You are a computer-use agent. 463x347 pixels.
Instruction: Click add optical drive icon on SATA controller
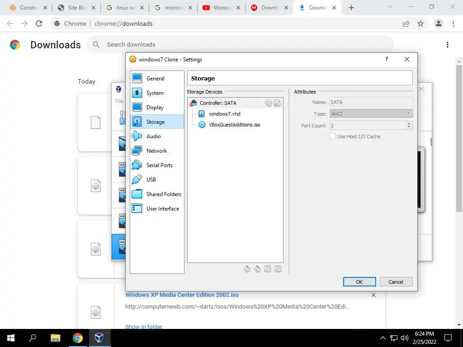[269, 103]
